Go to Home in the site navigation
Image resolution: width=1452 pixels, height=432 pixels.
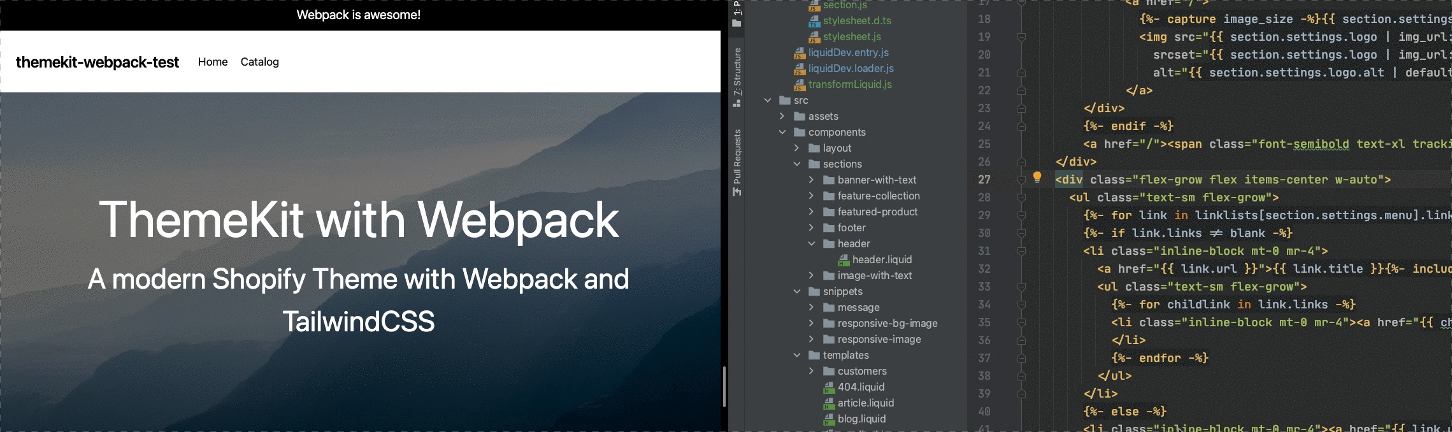pyautogui.click(x=213, y=62)
